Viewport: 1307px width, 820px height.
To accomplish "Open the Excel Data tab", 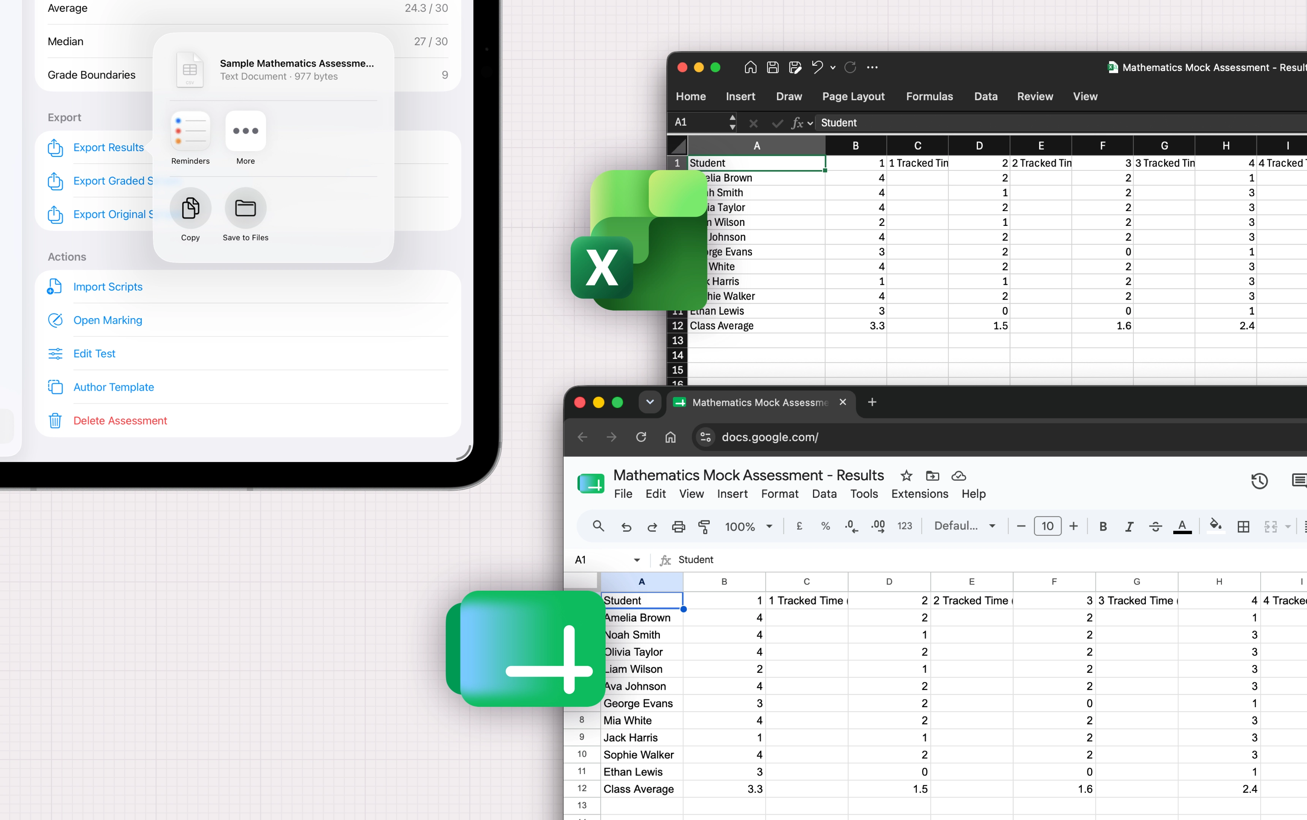I will pos(986,96).
